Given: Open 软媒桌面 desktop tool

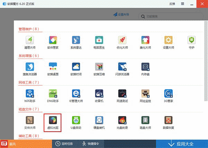Looking at the screenshot, I should coord(53,69).
